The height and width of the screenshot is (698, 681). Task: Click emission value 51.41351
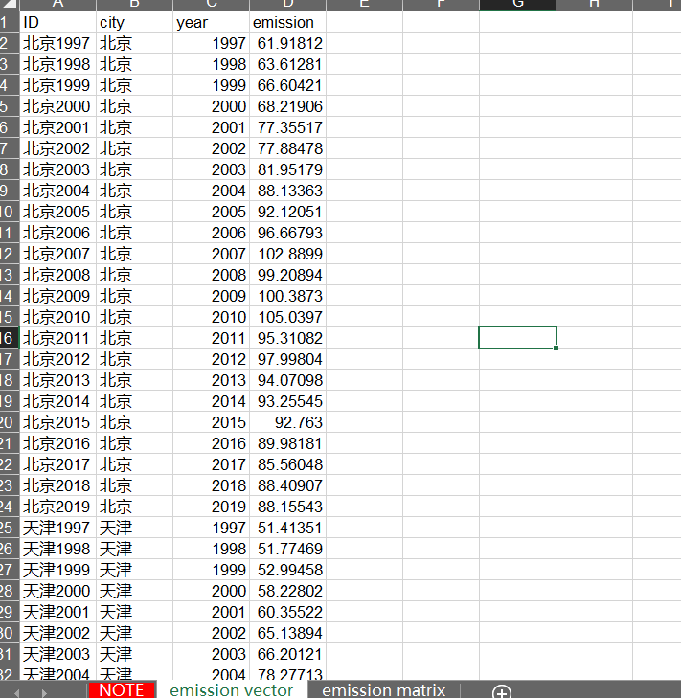tap(287, 528)
